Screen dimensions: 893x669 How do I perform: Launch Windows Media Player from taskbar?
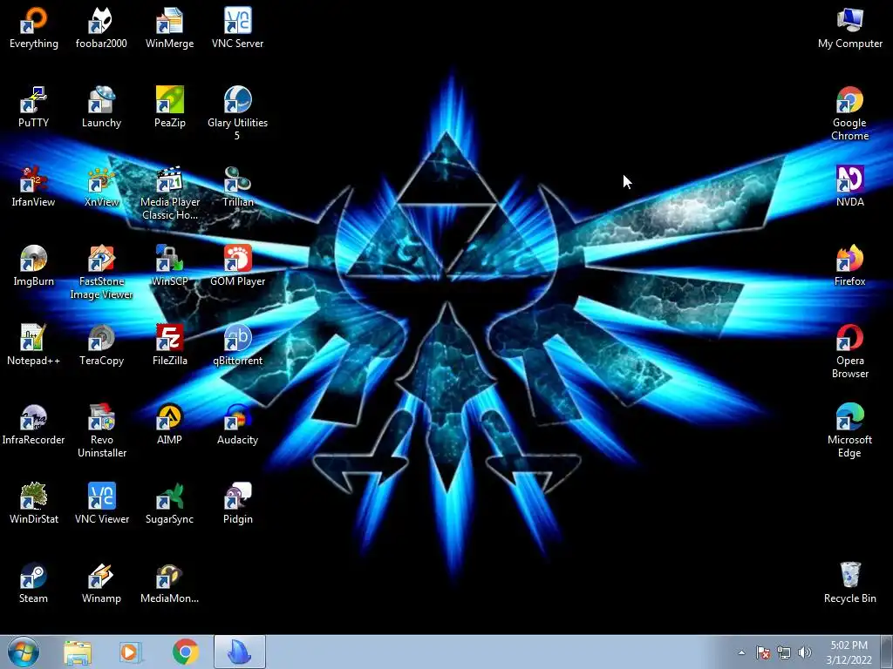[x=130, y=652]
